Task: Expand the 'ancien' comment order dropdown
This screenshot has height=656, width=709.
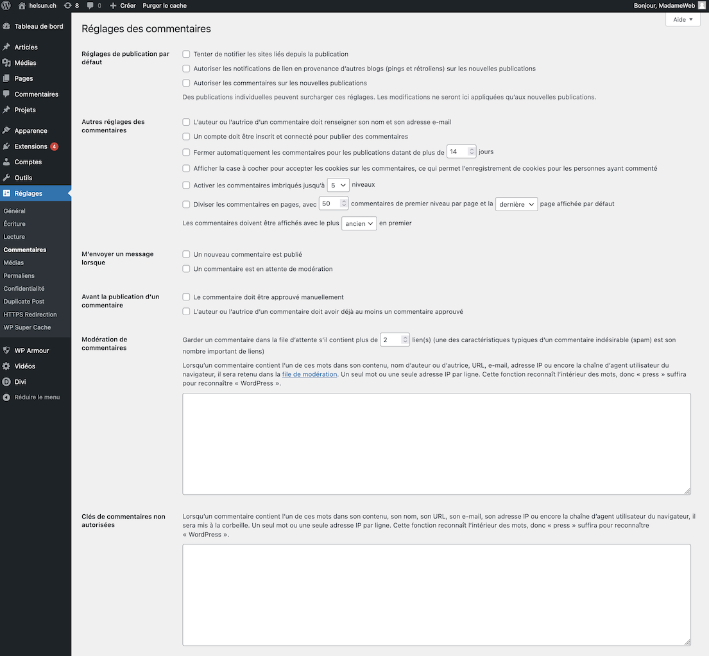Action: click(x=359, y=224)
